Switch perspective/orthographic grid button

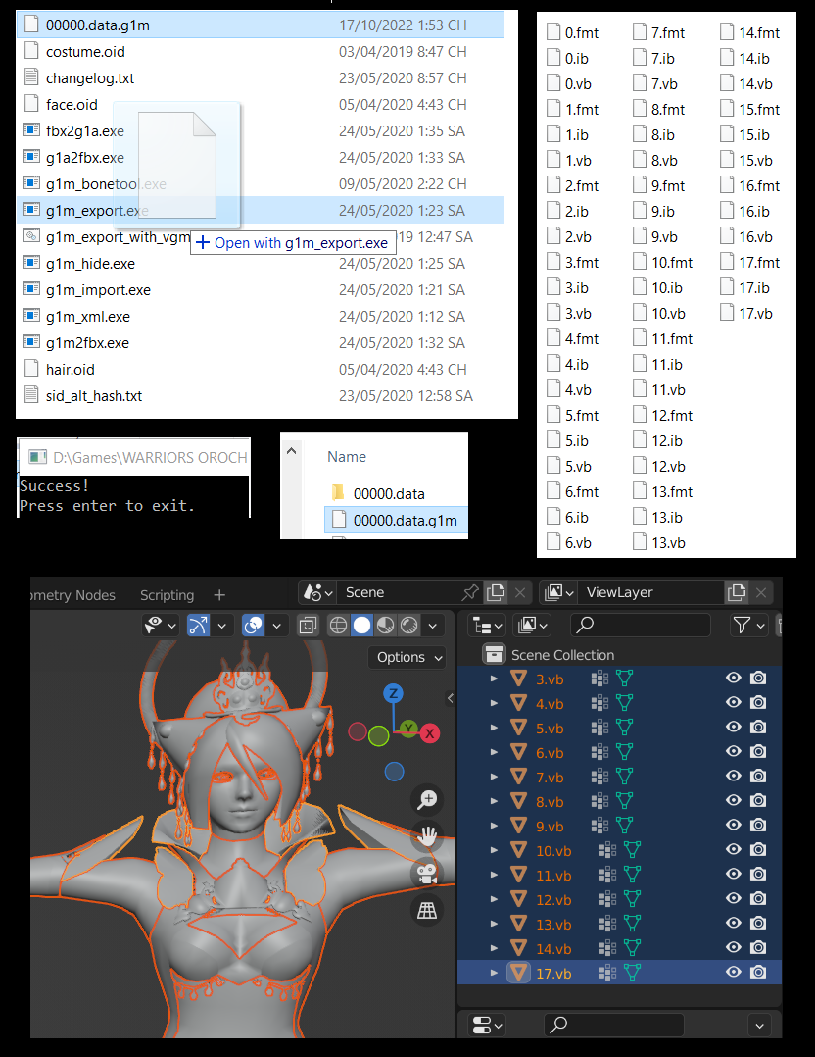(427, 911)
